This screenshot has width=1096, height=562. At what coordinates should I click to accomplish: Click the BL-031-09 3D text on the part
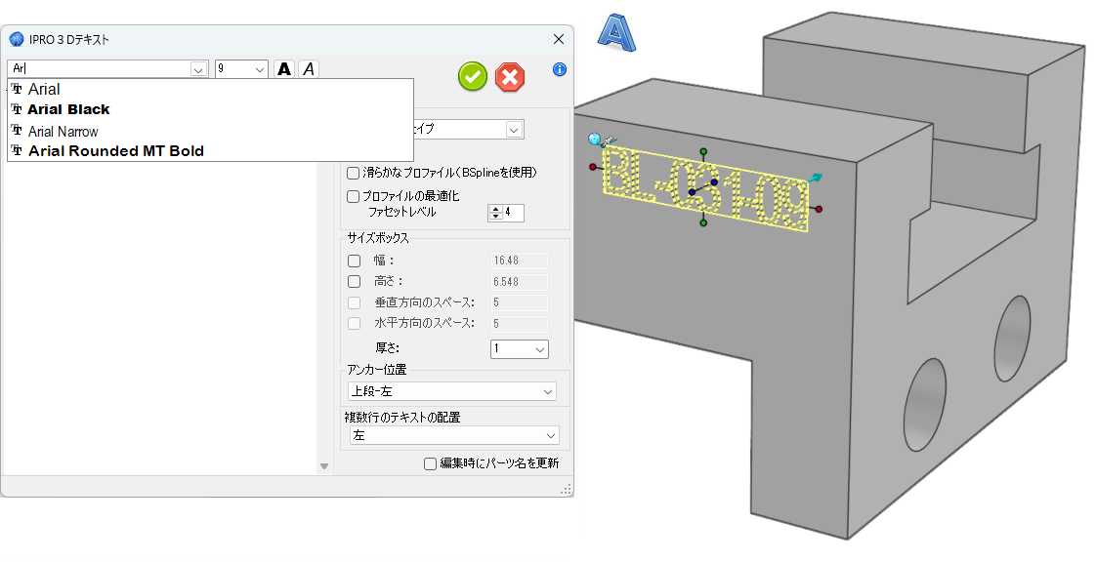point(706,188)
